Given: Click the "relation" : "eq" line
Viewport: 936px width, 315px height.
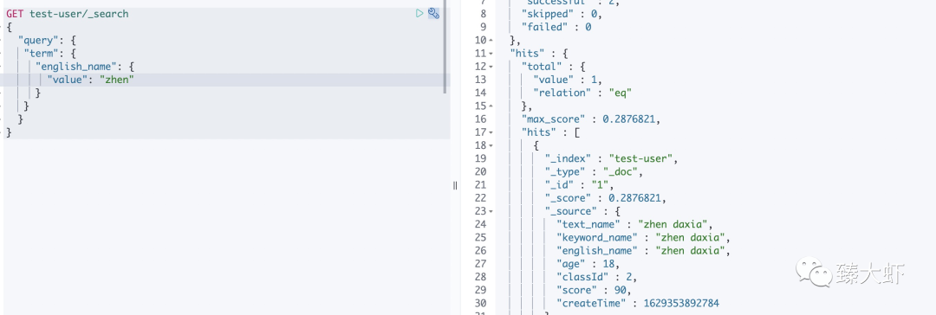Looking at the screenshot, I should click(x=582, y=93).
